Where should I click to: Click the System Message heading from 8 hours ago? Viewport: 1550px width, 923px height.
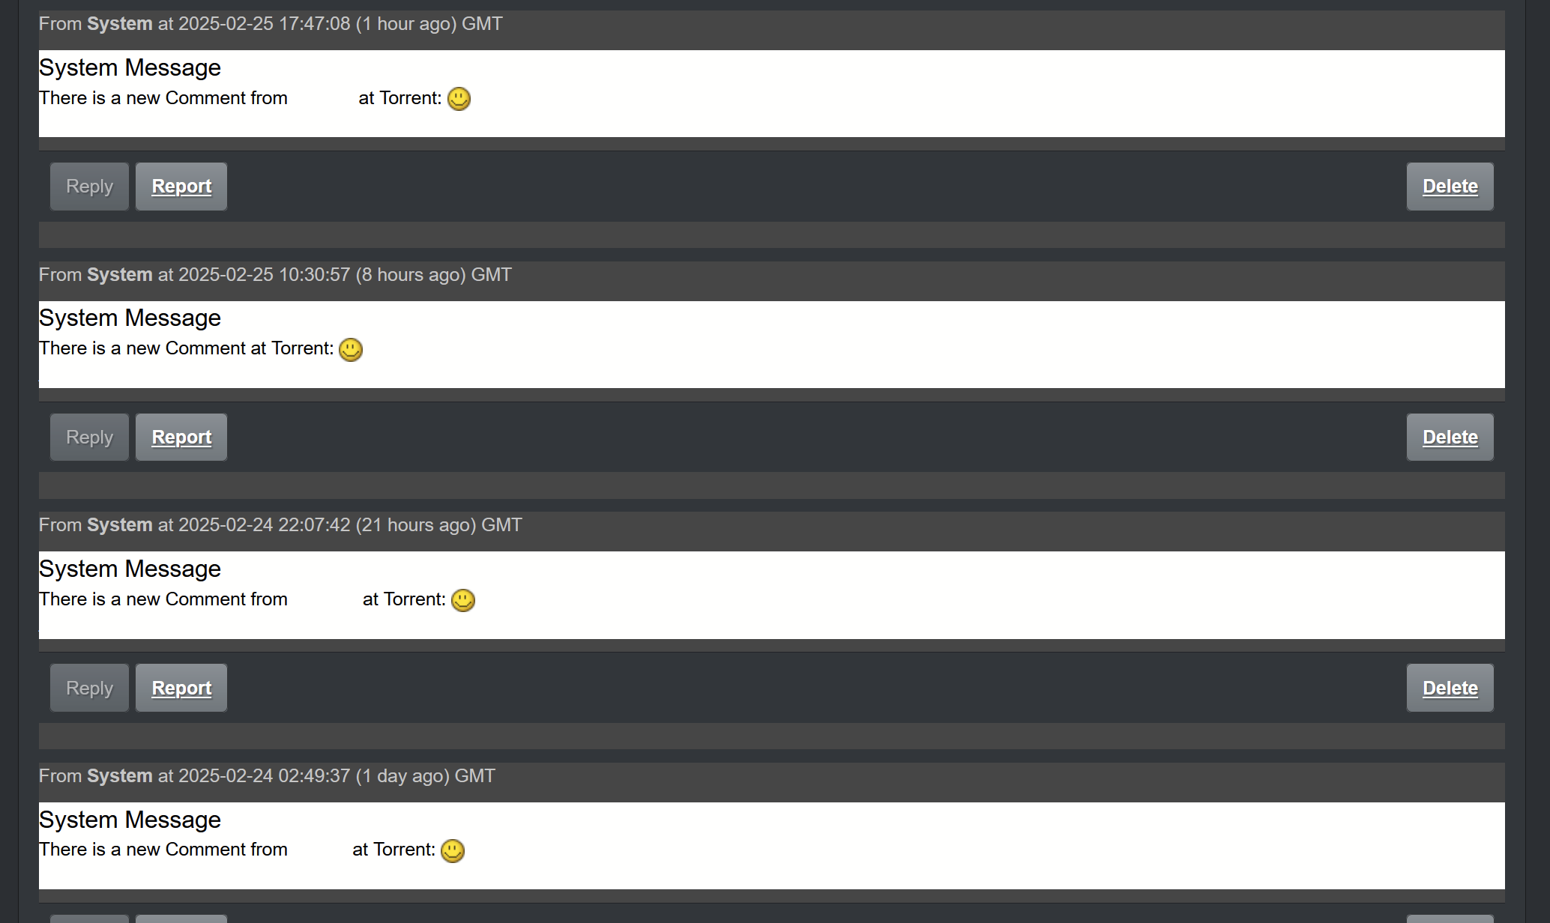tap(130, 318)
